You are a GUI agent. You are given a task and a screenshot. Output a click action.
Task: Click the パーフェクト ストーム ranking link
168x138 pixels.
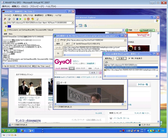click(x=121, y=118)
